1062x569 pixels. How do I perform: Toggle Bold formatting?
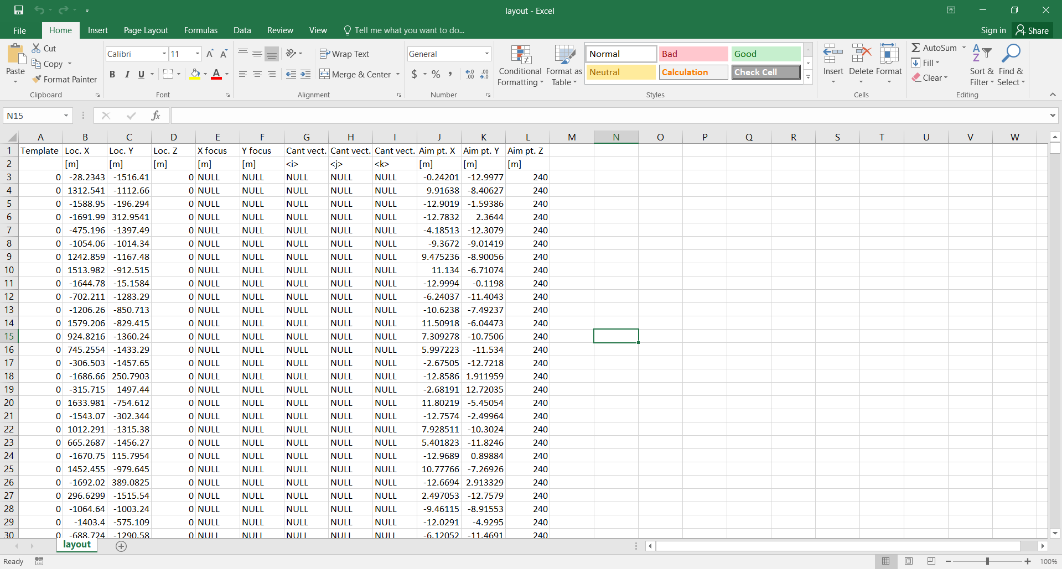point(112,74)
